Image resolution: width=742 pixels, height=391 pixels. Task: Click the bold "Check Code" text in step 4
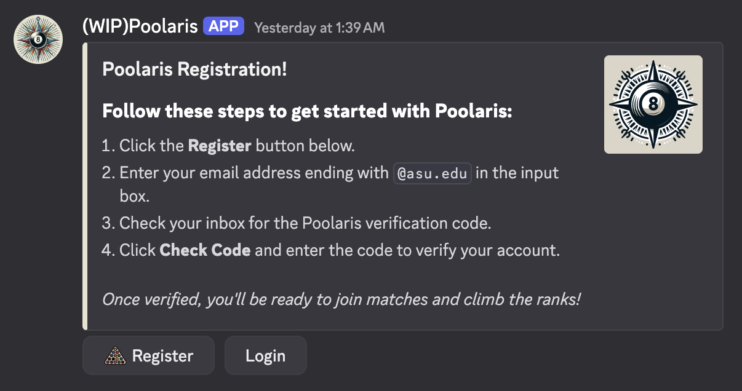click(x=205, y=251)
